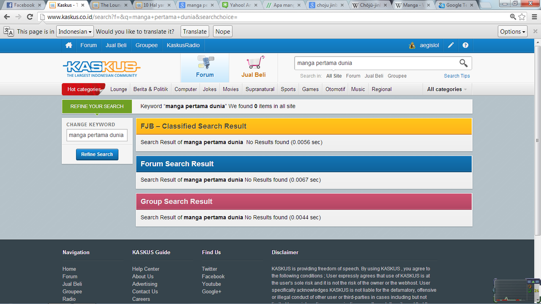The height and width of the screenshot is (304, 541).
Task: Click the KASKUS logo
Action: point(101,68)
